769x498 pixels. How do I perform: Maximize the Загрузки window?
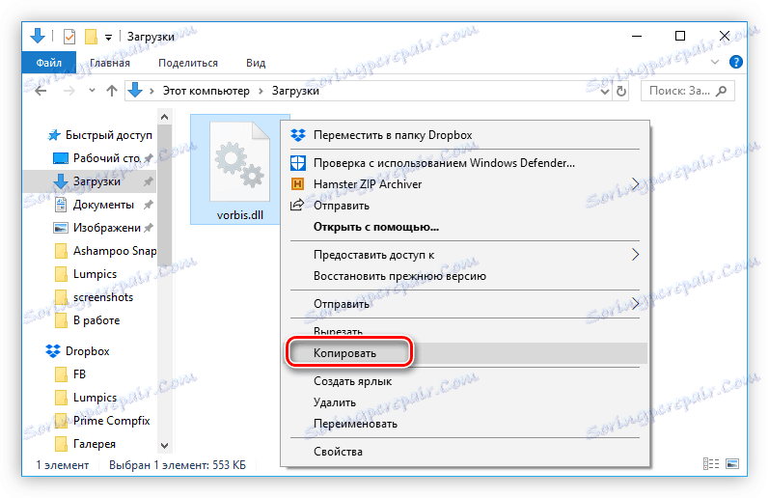click(679, 36)
